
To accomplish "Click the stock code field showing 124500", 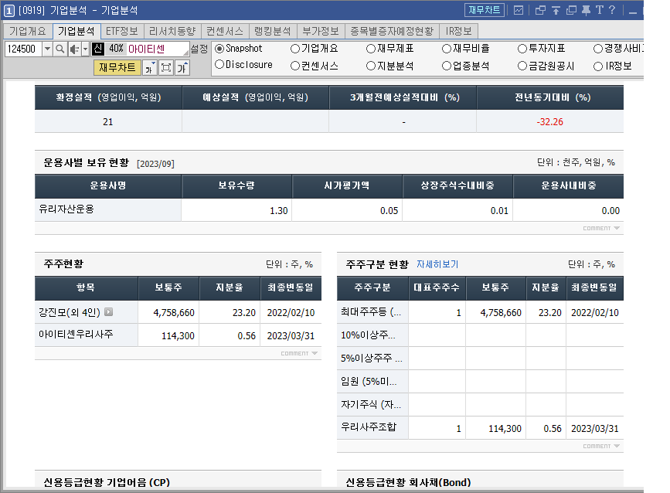I will (23, 49).
